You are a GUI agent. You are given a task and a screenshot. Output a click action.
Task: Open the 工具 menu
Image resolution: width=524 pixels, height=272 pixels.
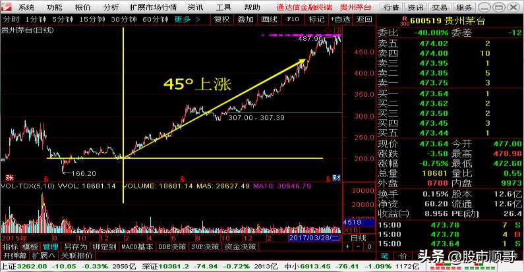(x=223, y=7)
